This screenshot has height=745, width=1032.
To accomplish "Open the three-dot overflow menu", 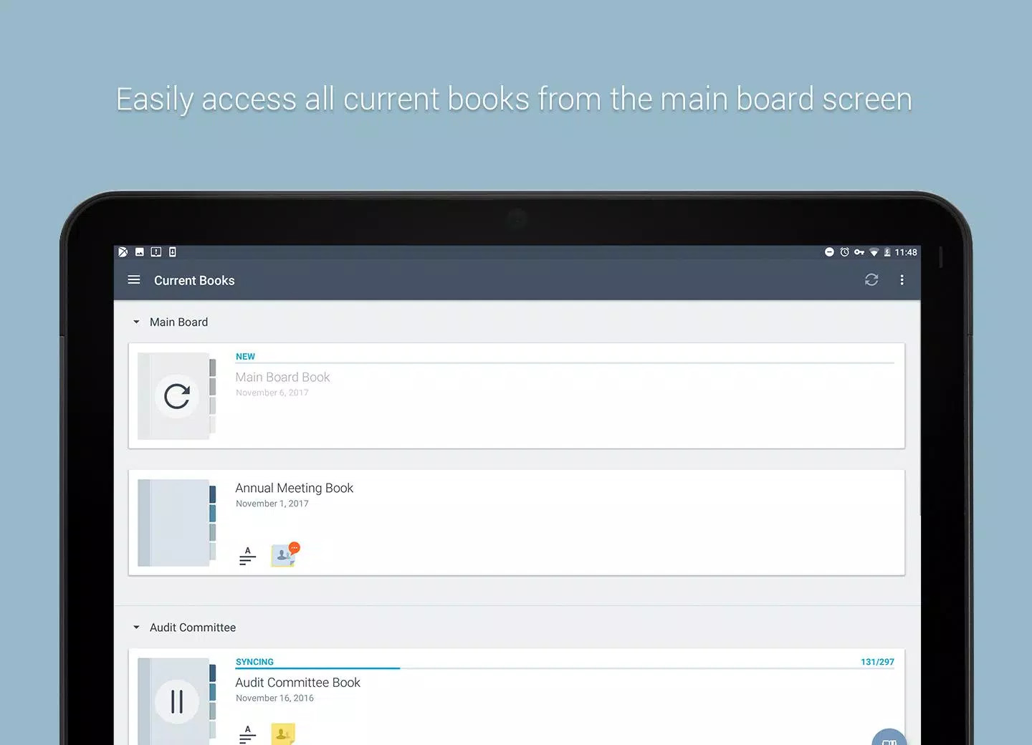I will (902, 280).
